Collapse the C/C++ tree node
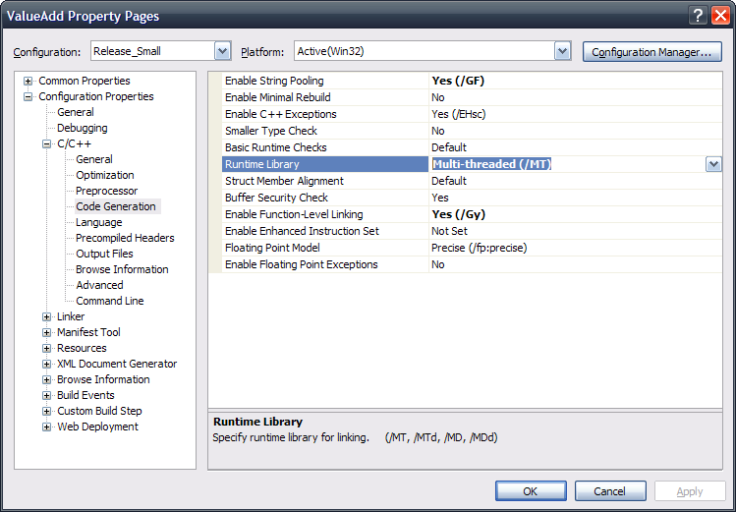The width and height of the screenshot is (736, 512). coord(46,143)
